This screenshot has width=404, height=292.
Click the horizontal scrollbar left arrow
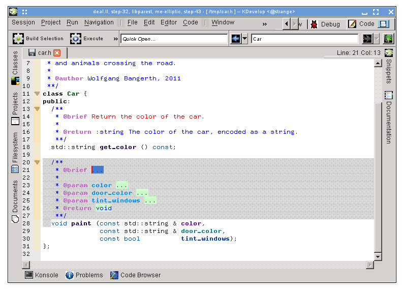pyautogui.click(x=26, y=265)
